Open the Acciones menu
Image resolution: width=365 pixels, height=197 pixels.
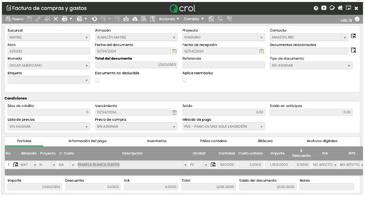tap(169, 19)
